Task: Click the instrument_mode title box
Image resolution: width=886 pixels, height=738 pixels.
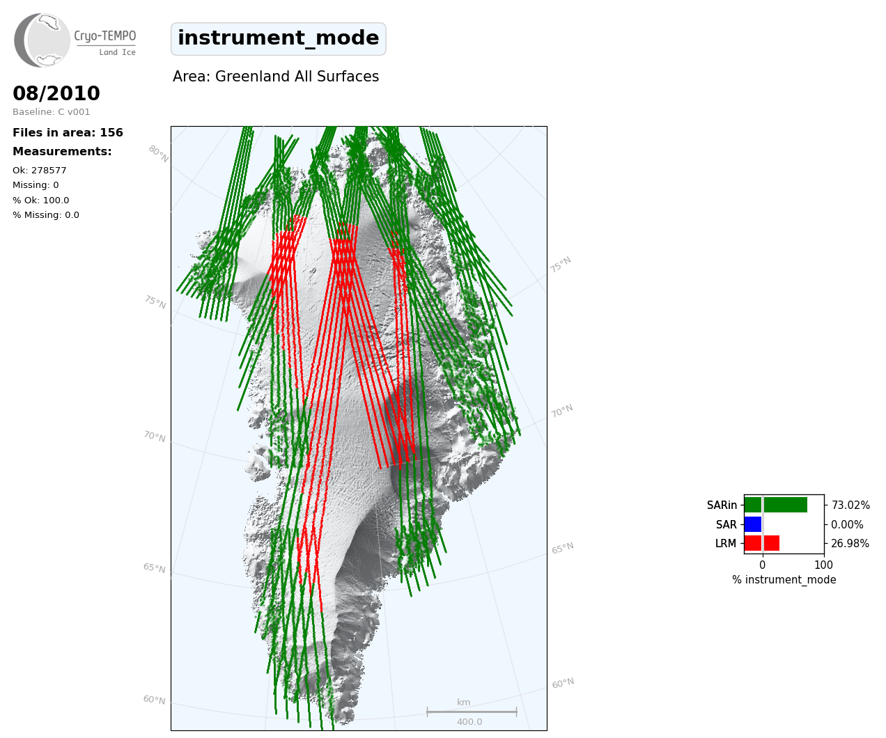Action: [x=279, y=39]
